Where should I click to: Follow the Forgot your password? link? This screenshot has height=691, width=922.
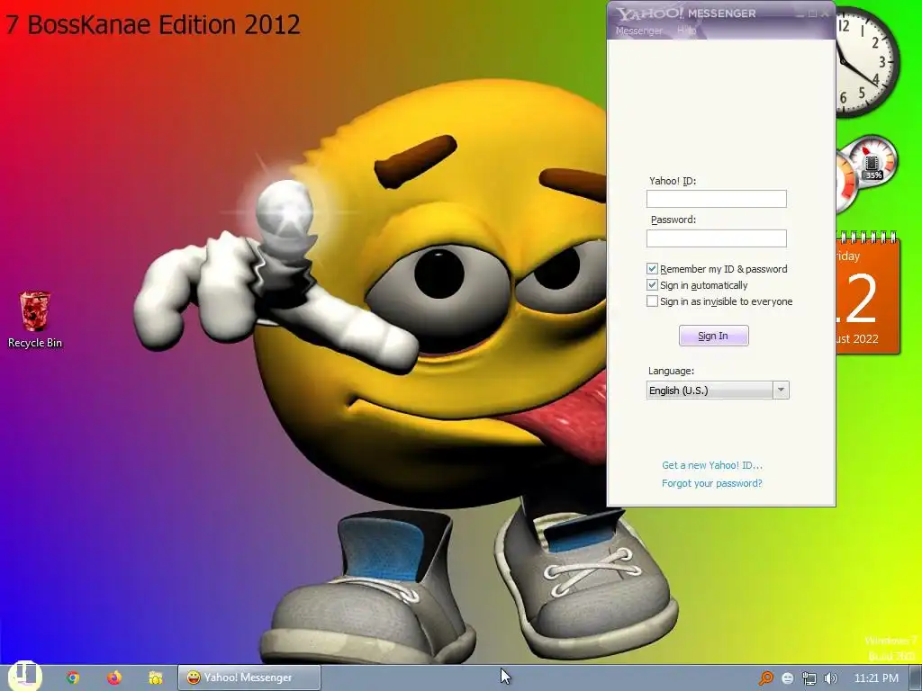click(711, 483)
